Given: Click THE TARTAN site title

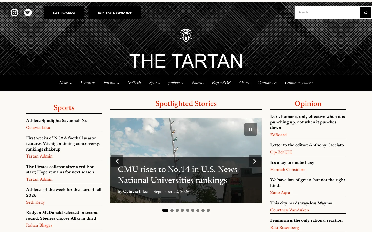Looking at the screenshot, I should 186,61.
